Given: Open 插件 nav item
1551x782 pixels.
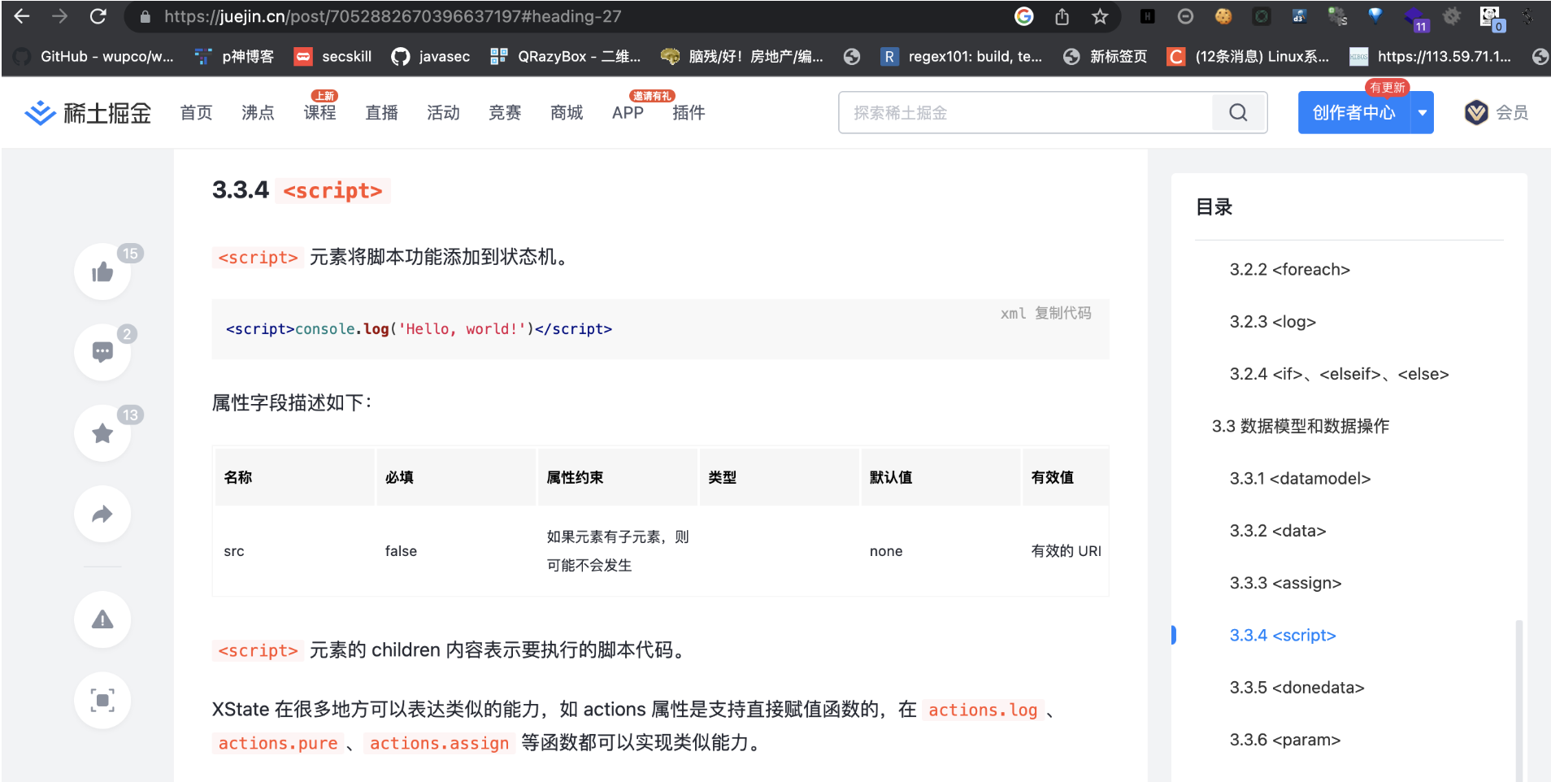Looking at the screenshot, I should click(x=689, y=112).
